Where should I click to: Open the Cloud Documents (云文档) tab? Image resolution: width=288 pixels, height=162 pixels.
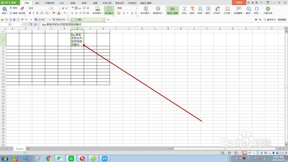tap(41, 20)
